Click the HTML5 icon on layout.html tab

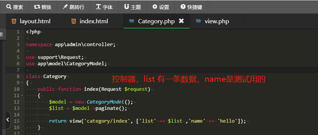pos(14,21)
